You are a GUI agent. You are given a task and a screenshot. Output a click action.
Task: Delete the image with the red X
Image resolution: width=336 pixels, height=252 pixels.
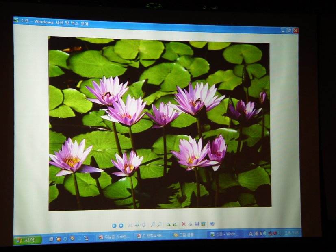click(184, 224)
